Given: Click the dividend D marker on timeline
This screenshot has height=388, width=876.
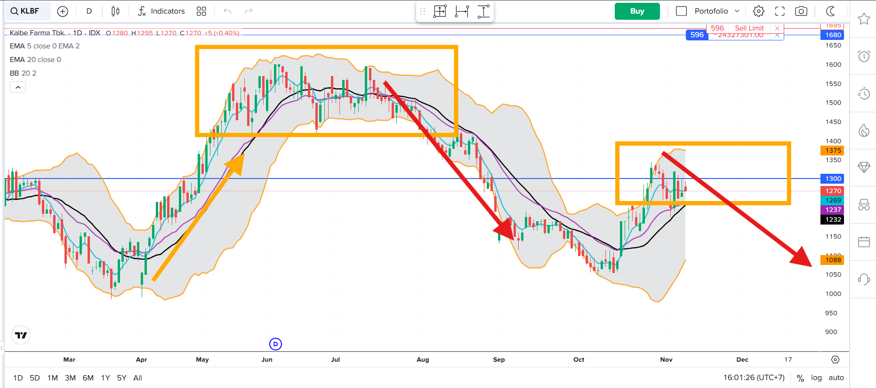Looking at the screenshot, I should click(275, 344).
